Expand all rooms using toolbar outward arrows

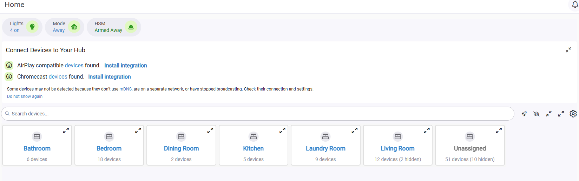[x=561, y=114]
